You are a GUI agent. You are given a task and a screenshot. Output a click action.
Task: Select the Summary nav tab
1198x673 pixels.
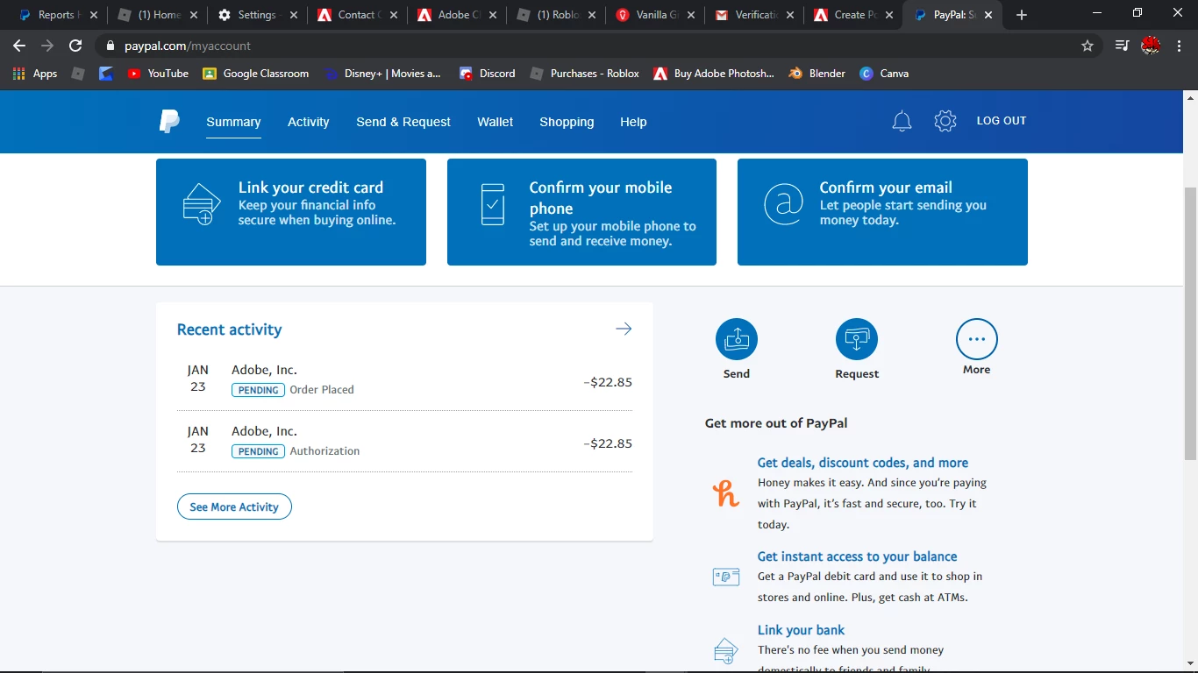click(233, 122)
